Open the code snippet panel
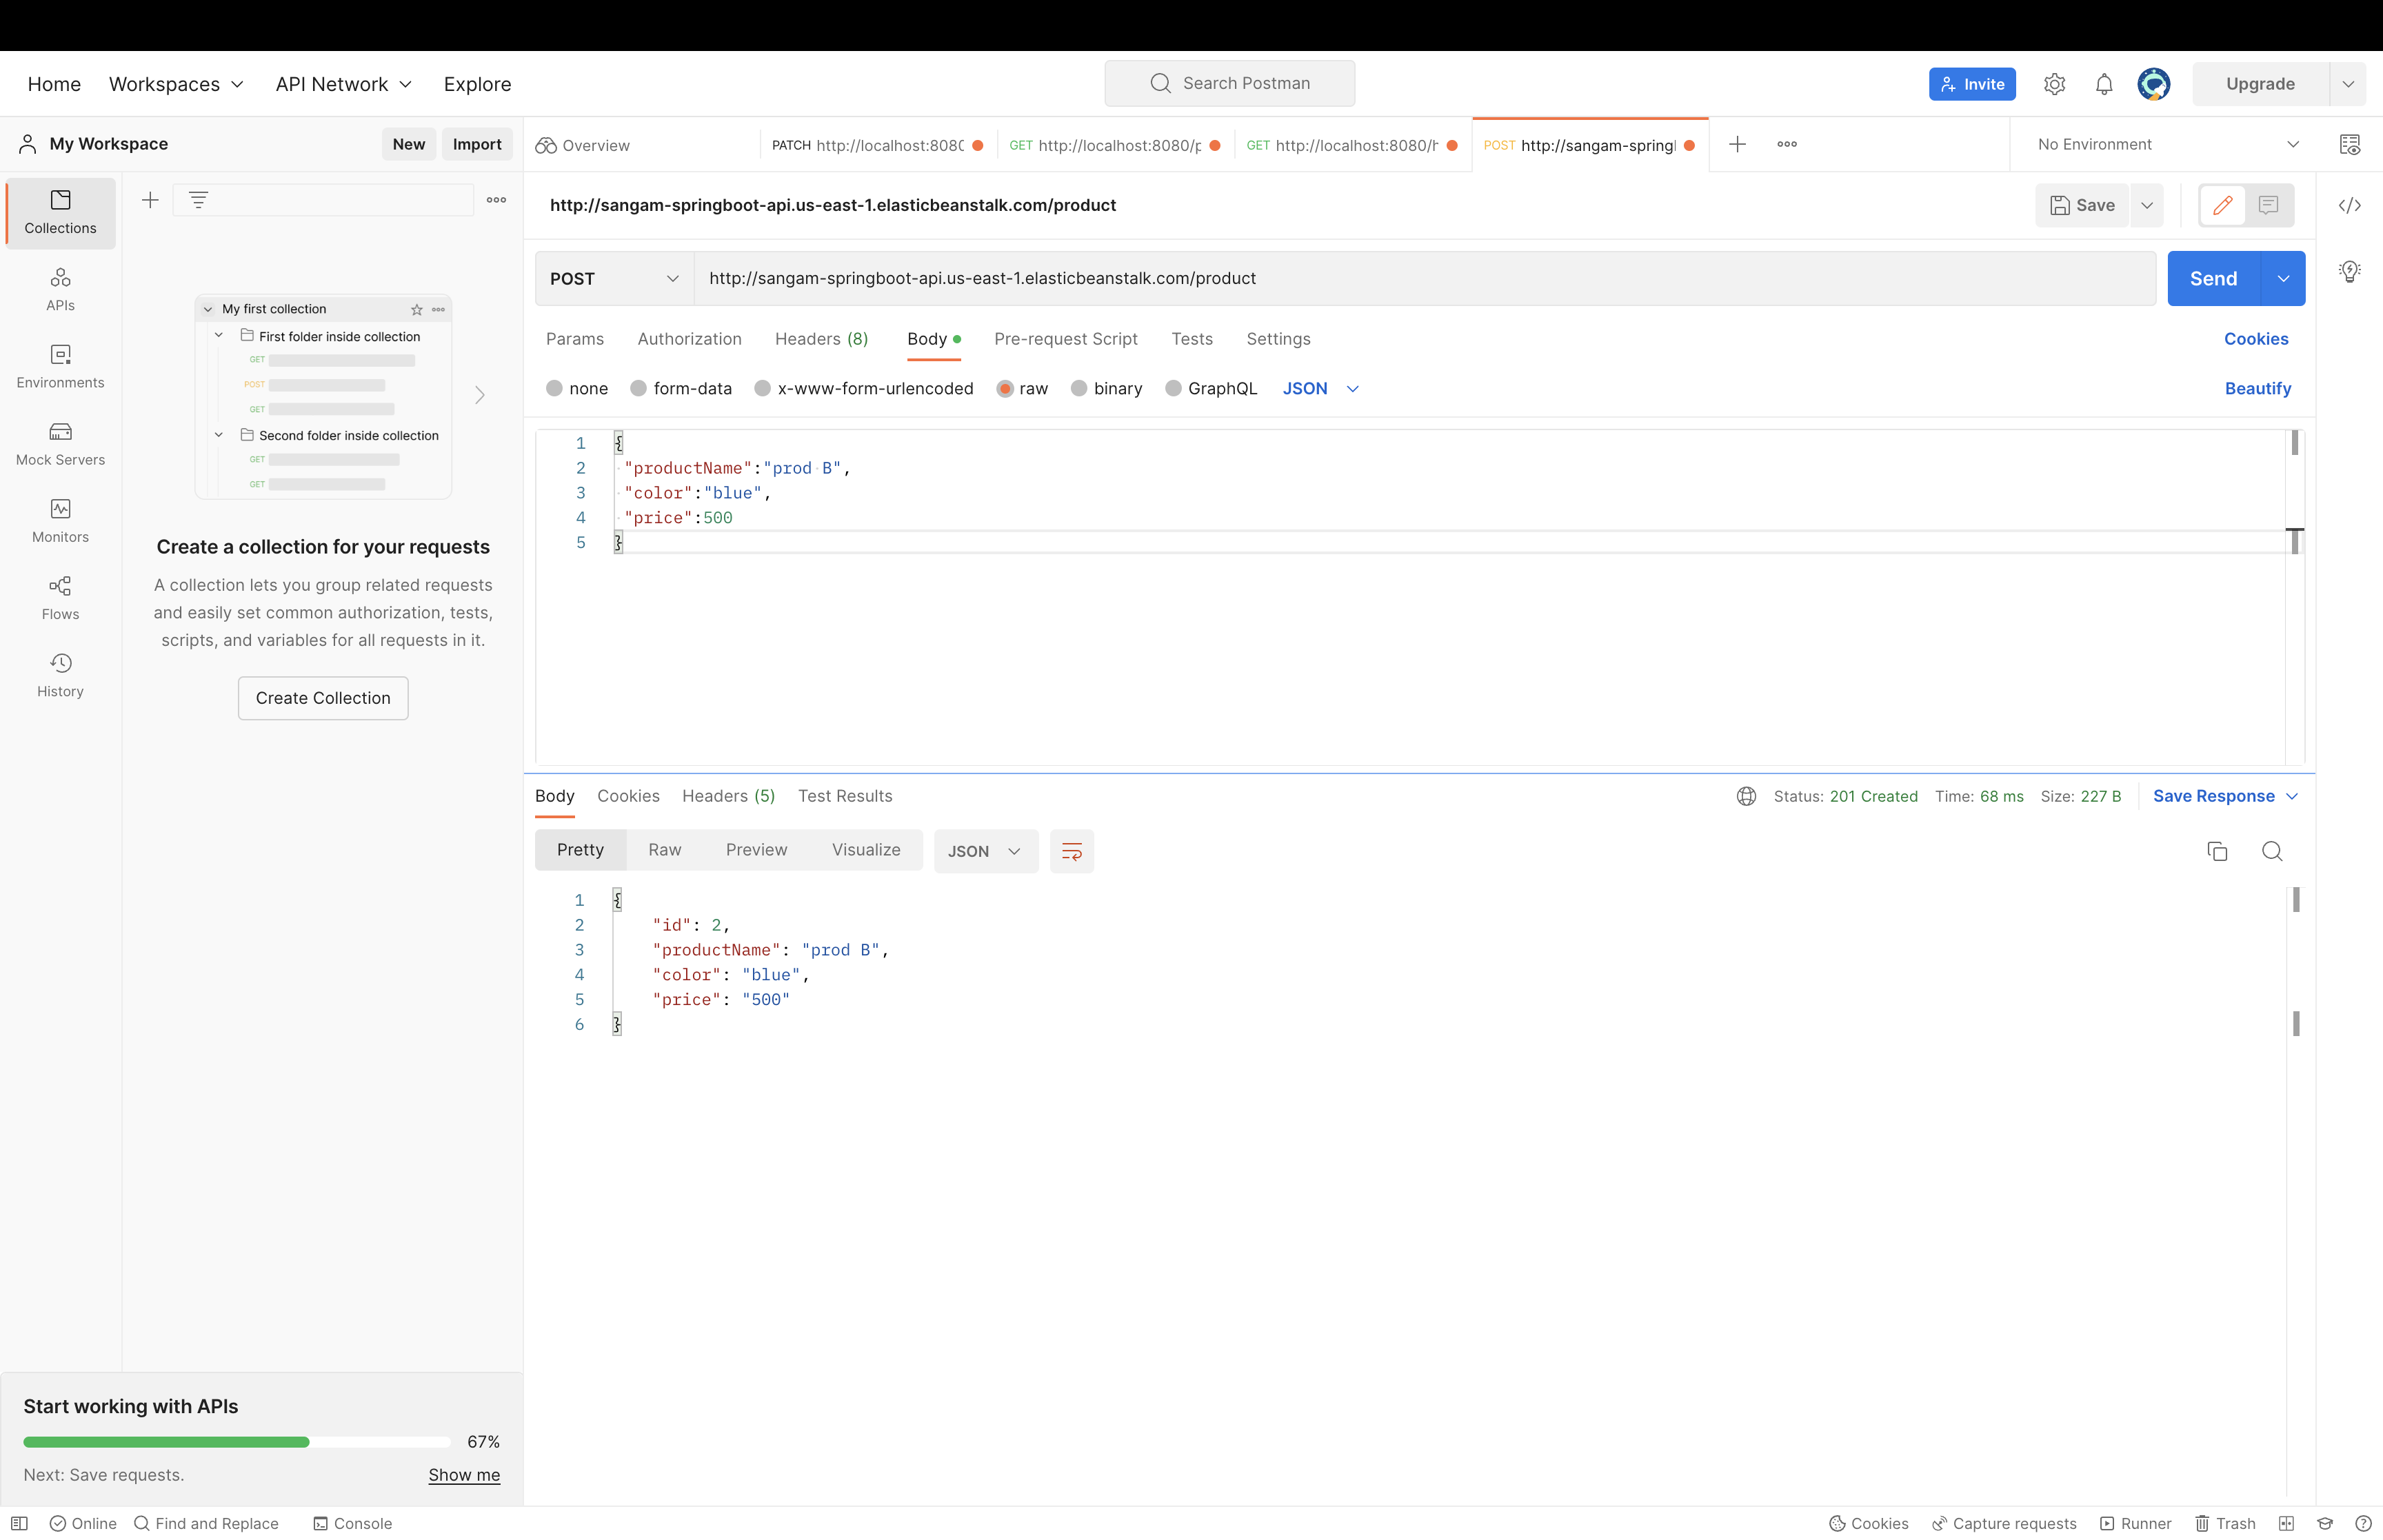This screenshot has width=2383, height=1540. coord(2350,204)
